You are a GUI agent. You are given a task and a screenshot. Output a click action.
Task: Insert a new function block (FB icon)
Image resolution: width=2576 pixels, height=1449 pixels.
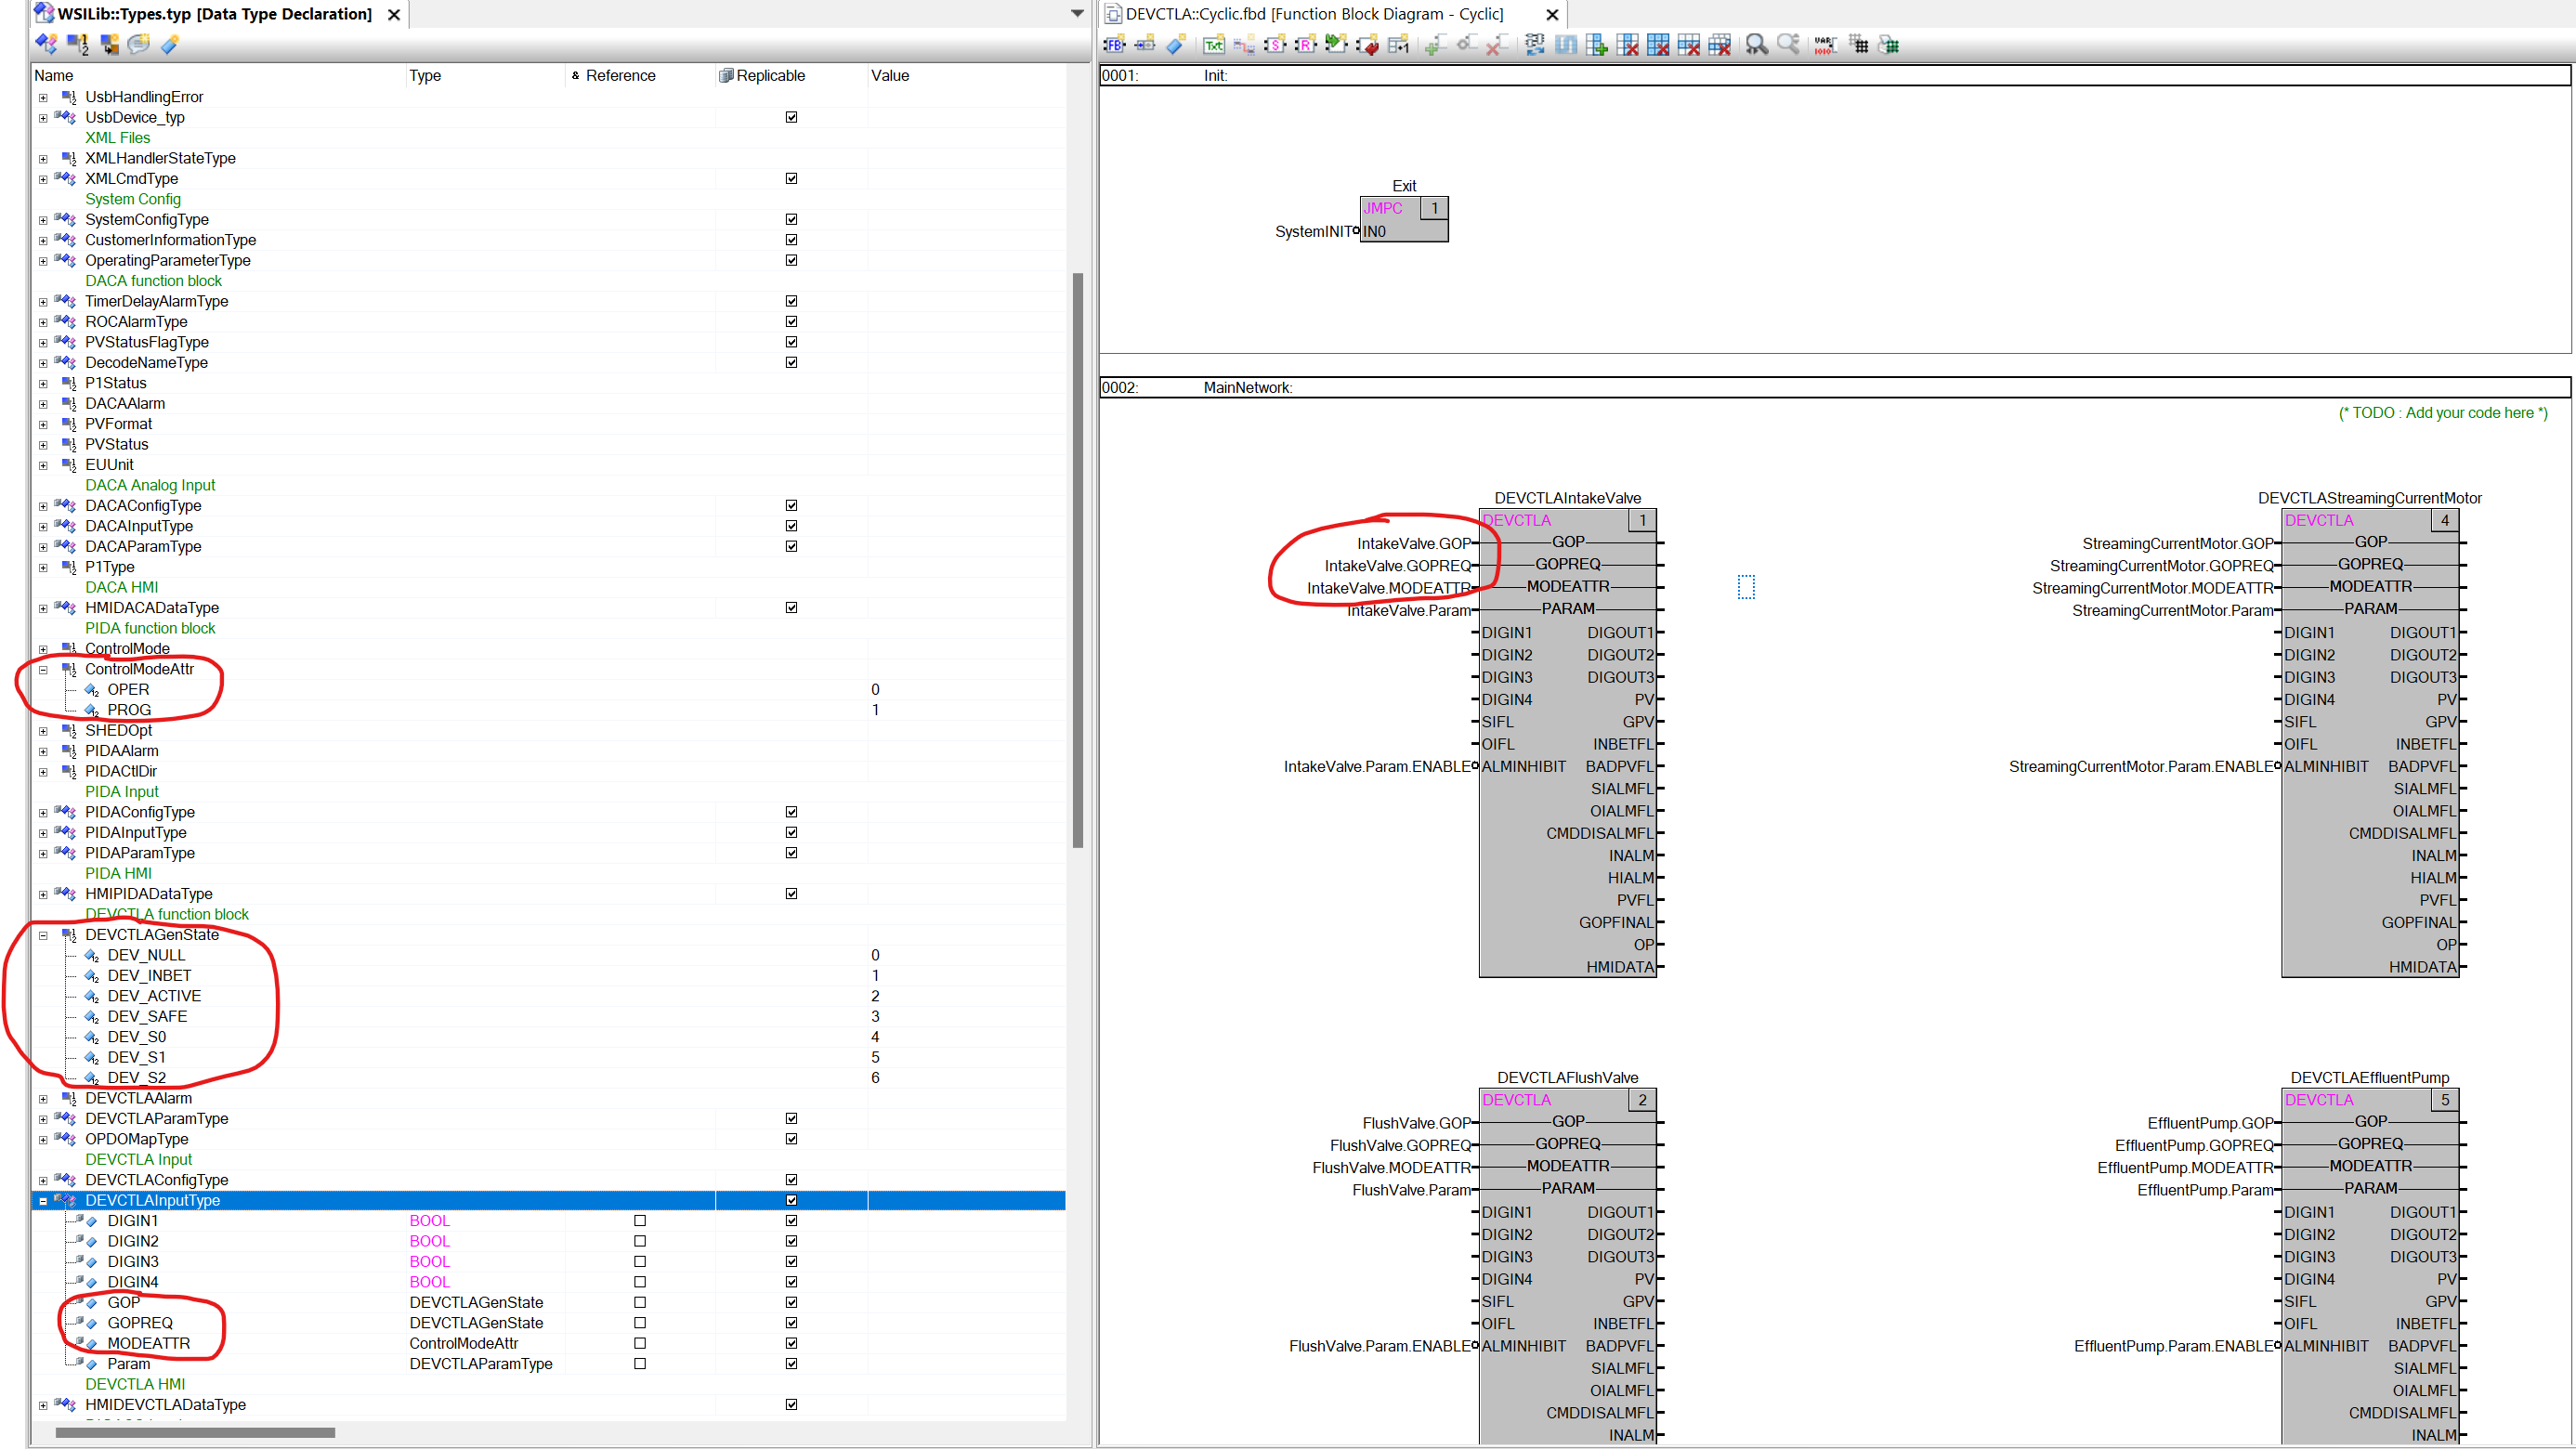pyautogui.click(x=1114, y=44)
